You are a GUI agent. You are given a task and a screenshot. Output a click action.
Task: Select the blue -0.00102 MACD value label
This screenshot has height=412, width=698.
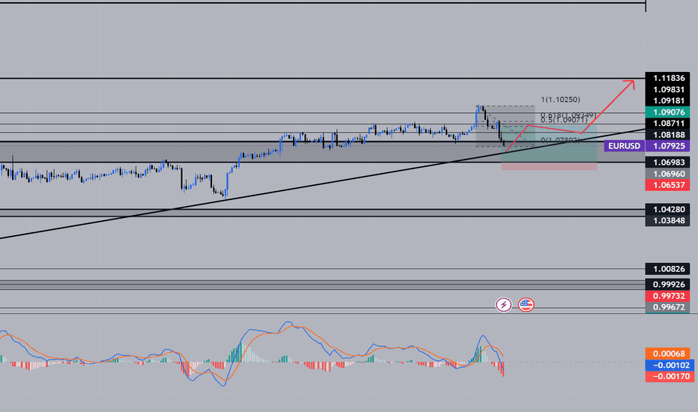coord(667,366)
